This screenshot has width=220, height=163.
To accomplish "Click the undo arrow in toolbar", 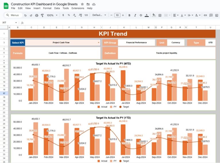I will pyautogui.click(x=25, y=15).
